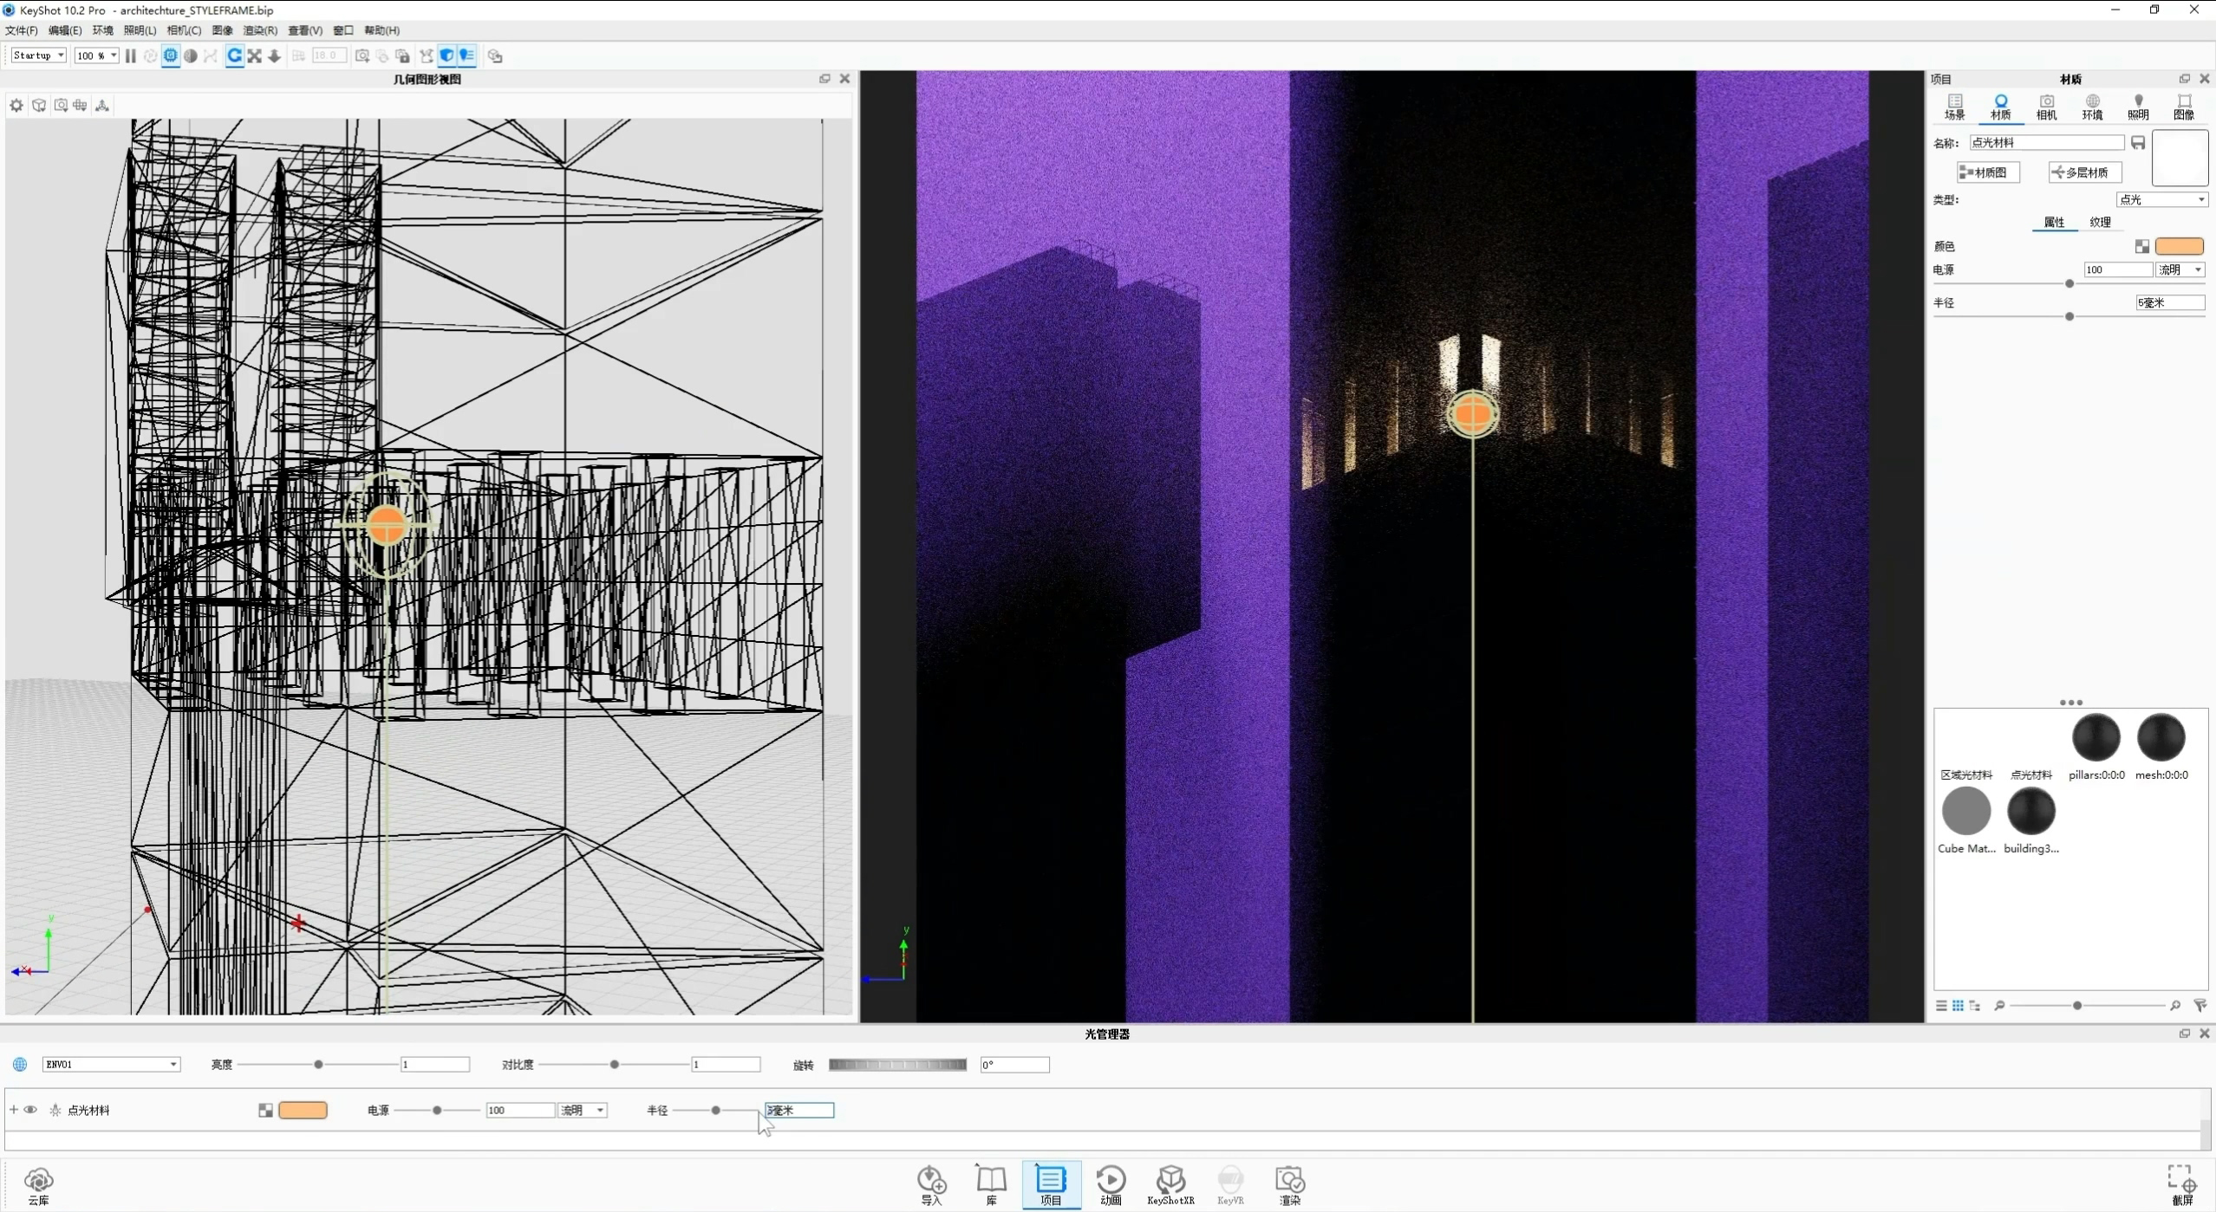Toggle the light sources icon in top toolbar
This screenshot has height=1212, width=2216.
tap(466, 55)
